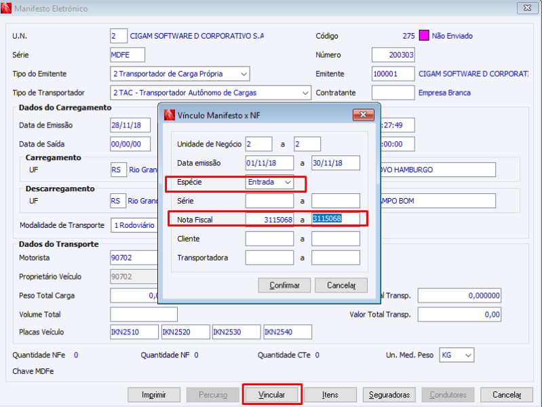
Task: Click the CAMPO BOM city field
Action: [438, 201]
